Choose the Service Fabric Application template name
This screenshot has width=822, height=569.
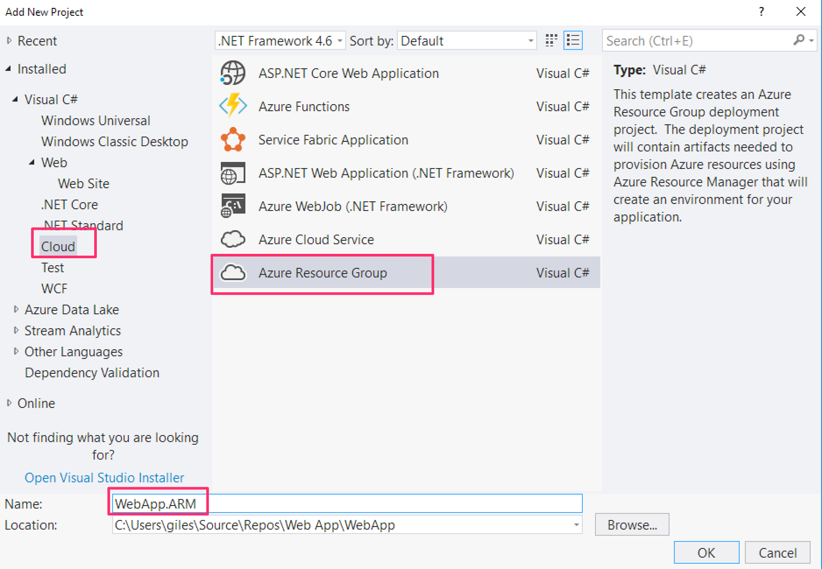[333, 140]
